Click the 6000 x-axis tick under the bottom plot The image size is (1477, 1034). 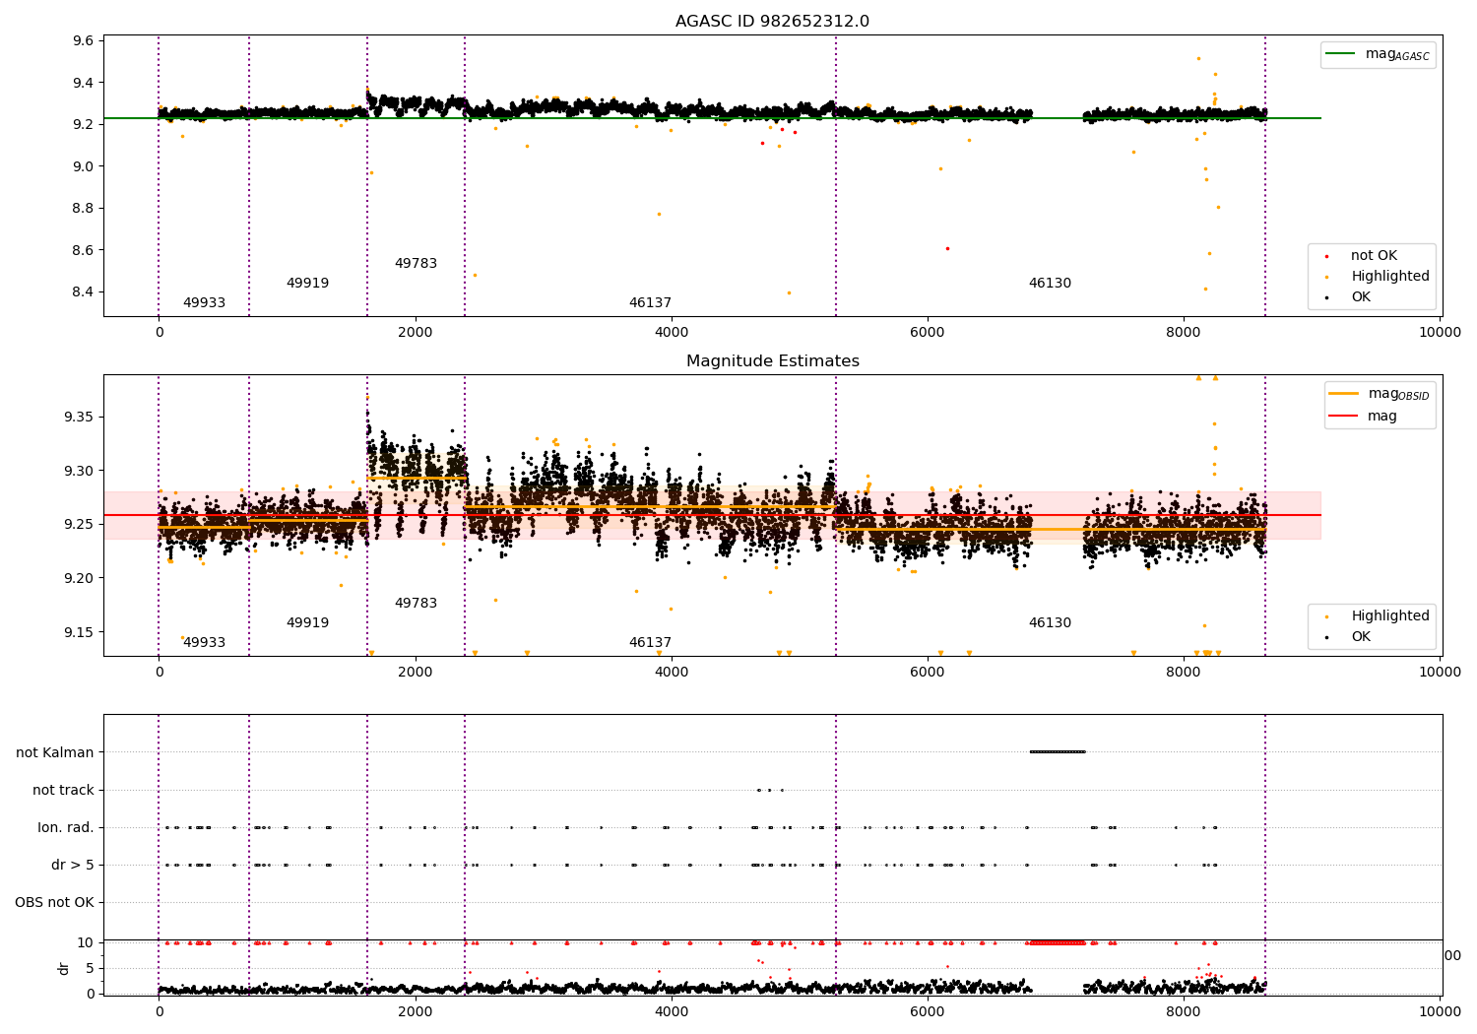tap(928, 1012)
